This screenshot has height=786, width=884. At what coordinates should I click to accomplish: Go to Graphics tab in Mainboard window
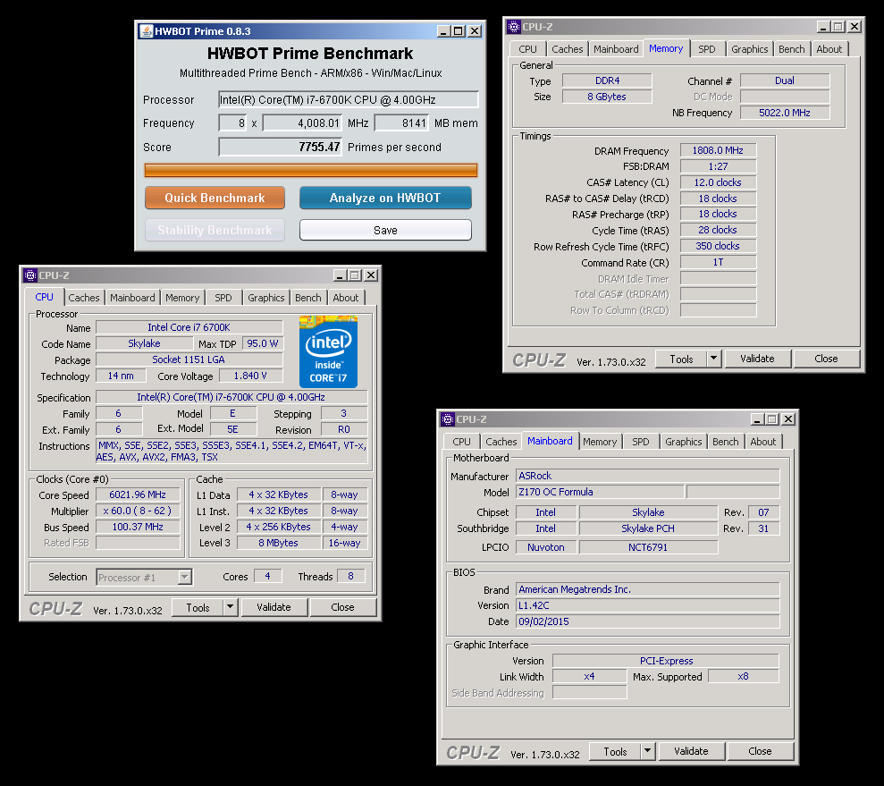pyautogui.click(x=683, y=442)
